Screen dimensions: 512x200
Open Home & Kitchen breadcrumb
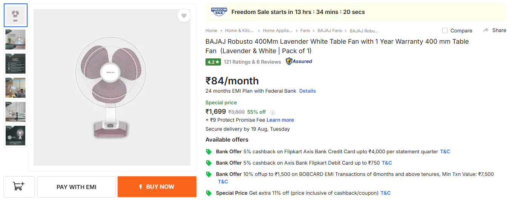point(239,31)
